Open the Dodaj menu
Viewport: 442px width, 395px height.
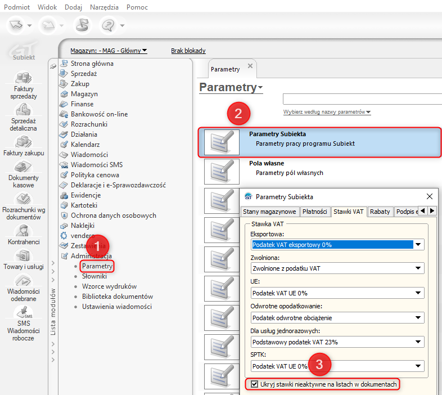pos(73,7)
